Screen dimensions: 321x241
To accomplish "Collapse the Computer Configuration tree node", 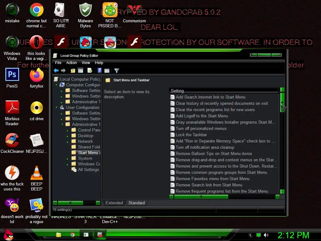I will pyautogui.click(x=56, y=85).
